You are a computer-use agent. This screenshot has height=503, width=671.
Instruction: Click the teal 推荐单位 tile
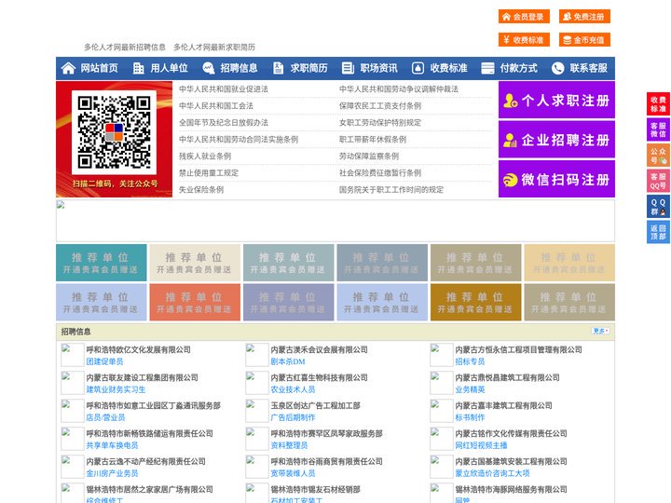[102, 263]
